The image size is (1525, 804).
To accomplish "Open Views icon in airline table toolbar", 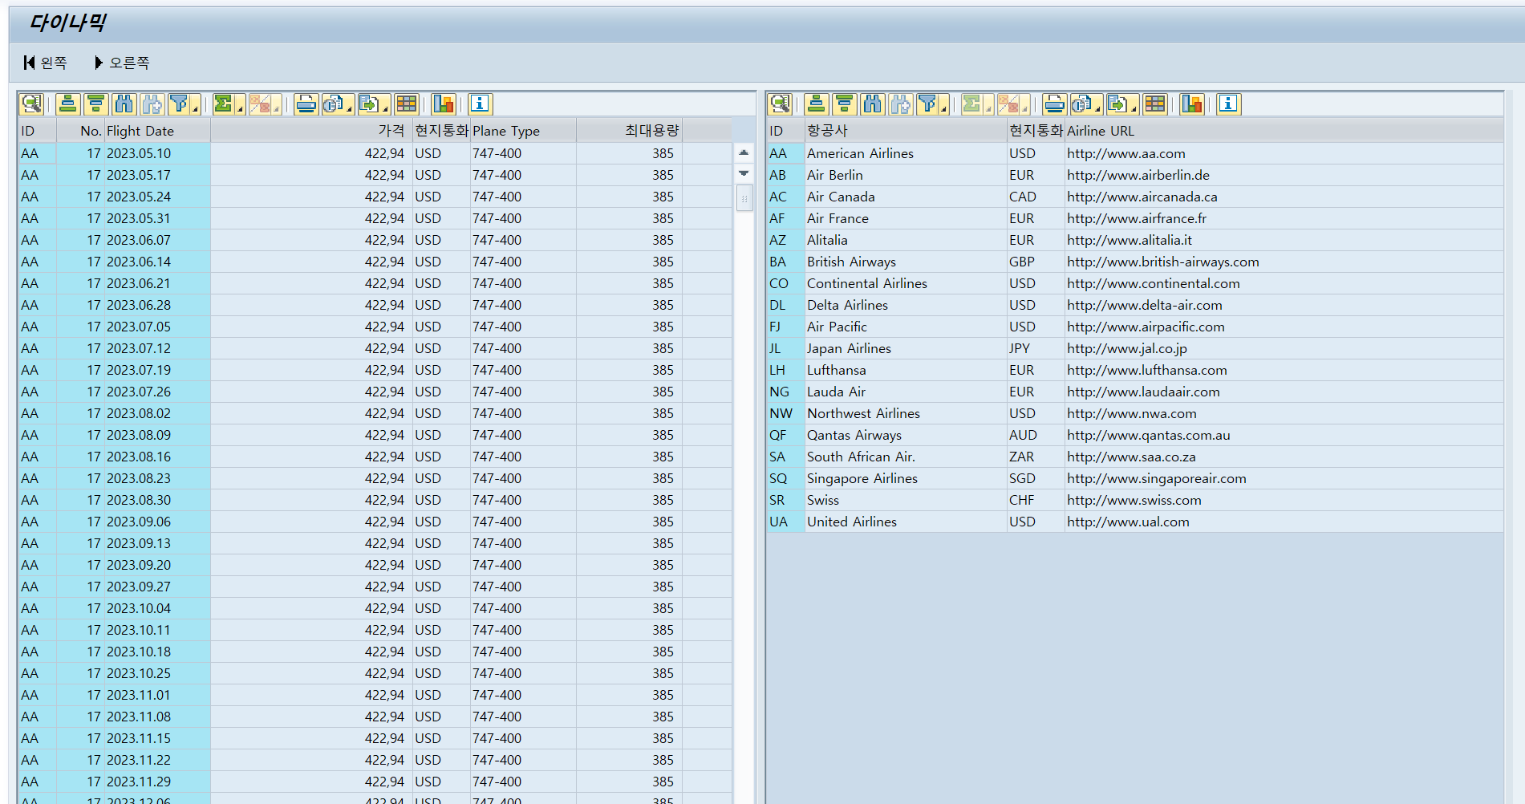I will [x=1081, y=104].
